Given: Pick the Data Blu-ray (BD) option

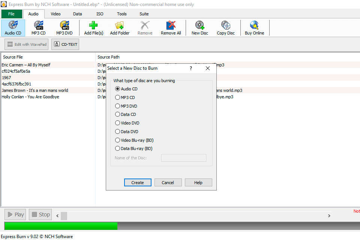Looking at the screenshot, I should point(118,148).
